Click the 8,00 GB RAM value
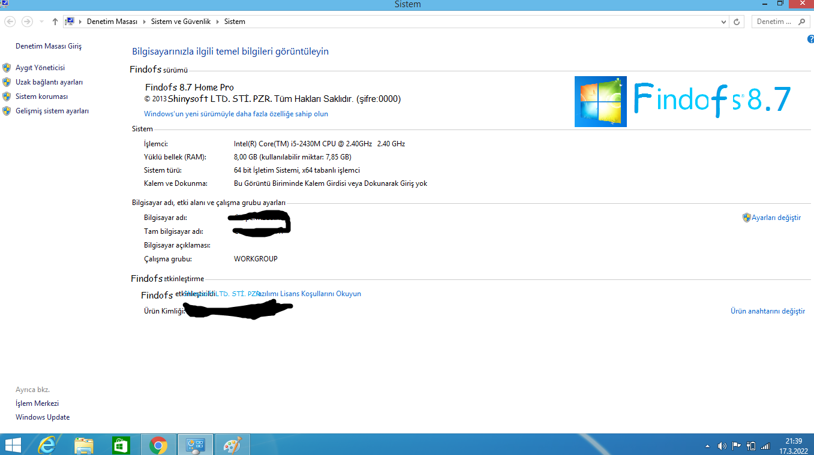The height and width of the screenshot is (455, 814). [x=293, y=157]
